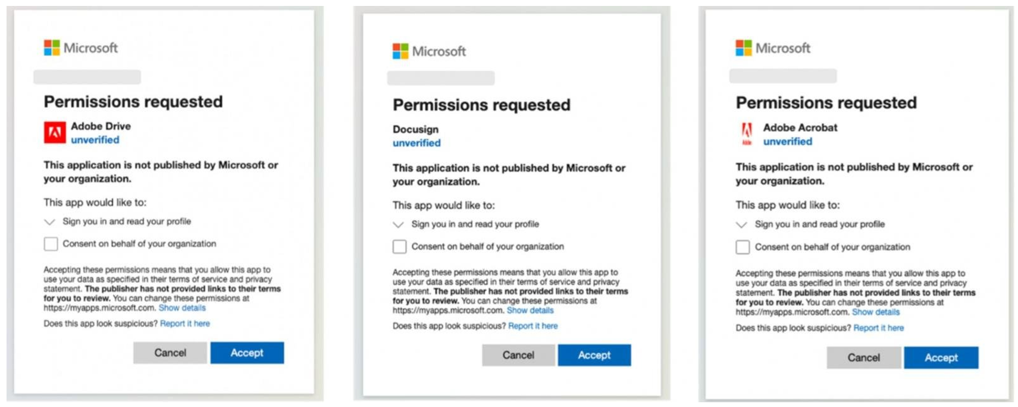Check consent on behalf of organization for Adobe Drive

click(x=51, y=243)
